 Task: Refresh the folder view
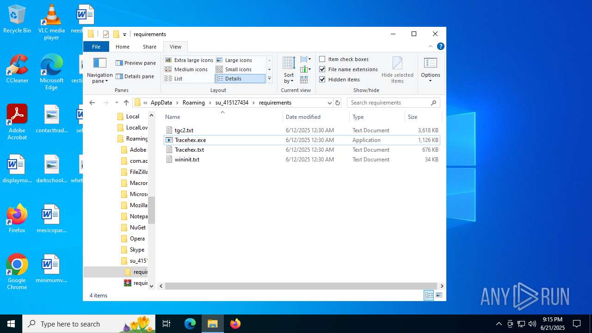338,103
